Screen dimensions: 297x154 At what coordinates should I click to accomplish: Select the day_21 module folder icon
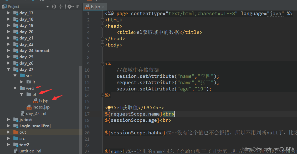(16, 38)
